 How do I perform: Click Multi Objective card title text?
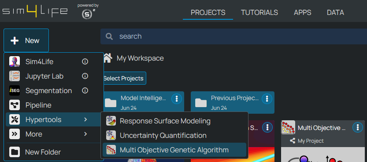[x=322, y=128]
